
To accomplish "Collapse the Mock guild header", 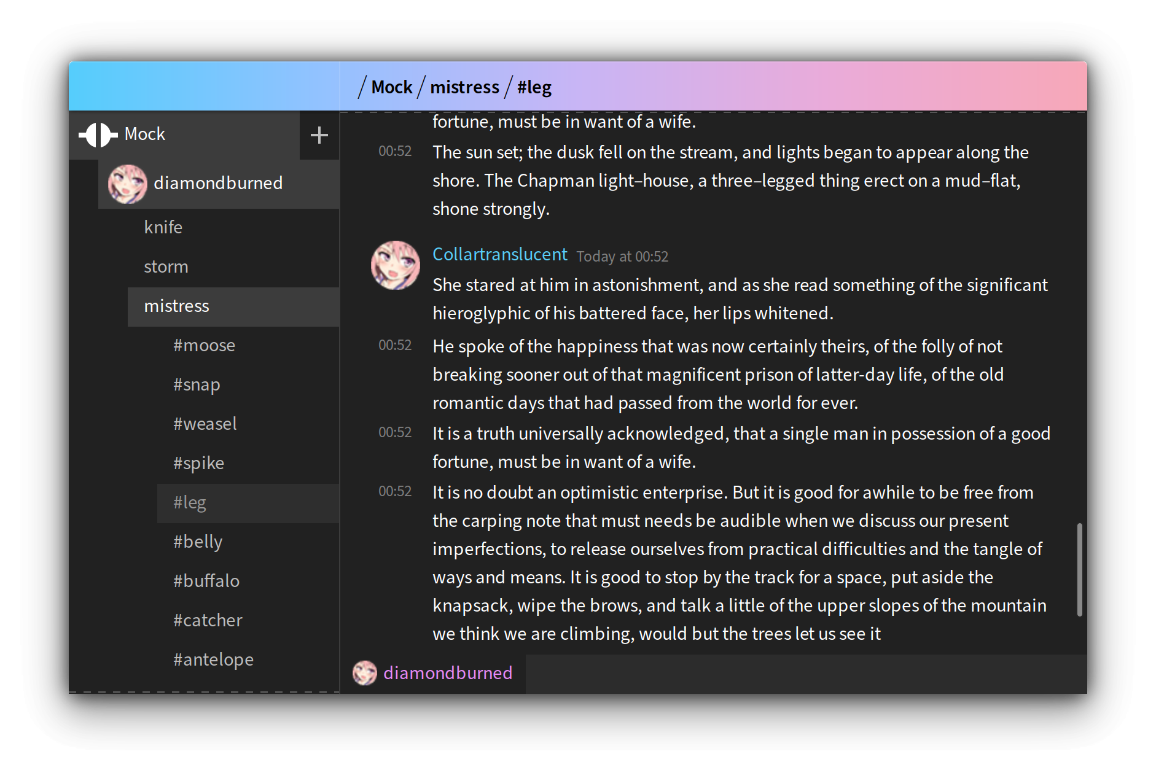I will pos(144,134).
